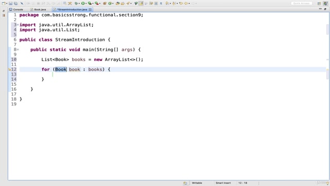330x186 pixels.
Task: Click the Debug bug icon
Action: 76,4
